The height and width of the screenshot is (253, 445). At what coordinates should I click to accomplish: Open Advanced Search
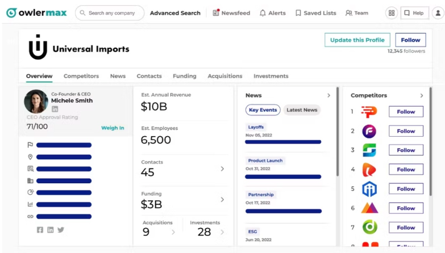[x=175, y=13]
